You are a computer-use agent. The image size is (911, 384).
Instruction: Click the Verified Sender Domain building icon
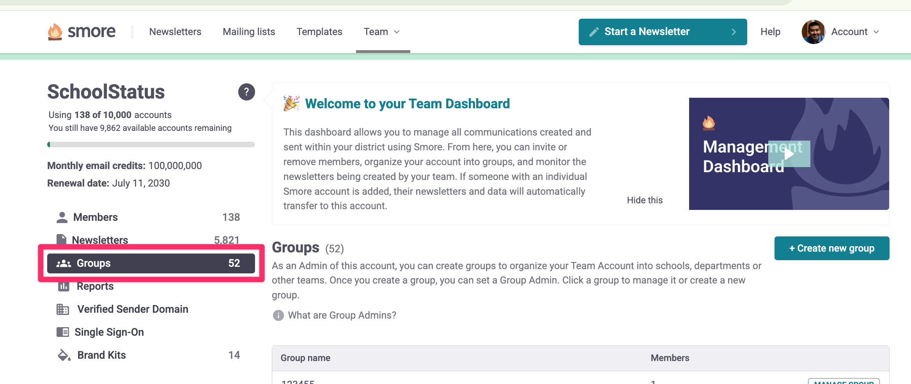point(63,309)
